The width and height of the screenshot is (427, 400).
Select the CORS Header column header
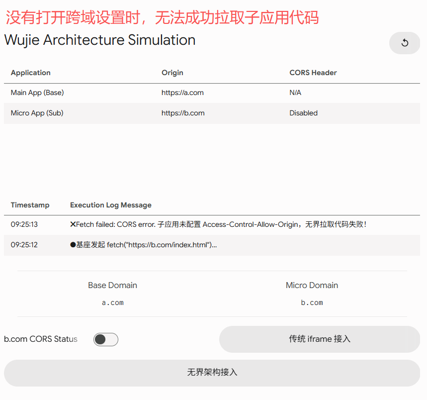click(x=313, y=73)
